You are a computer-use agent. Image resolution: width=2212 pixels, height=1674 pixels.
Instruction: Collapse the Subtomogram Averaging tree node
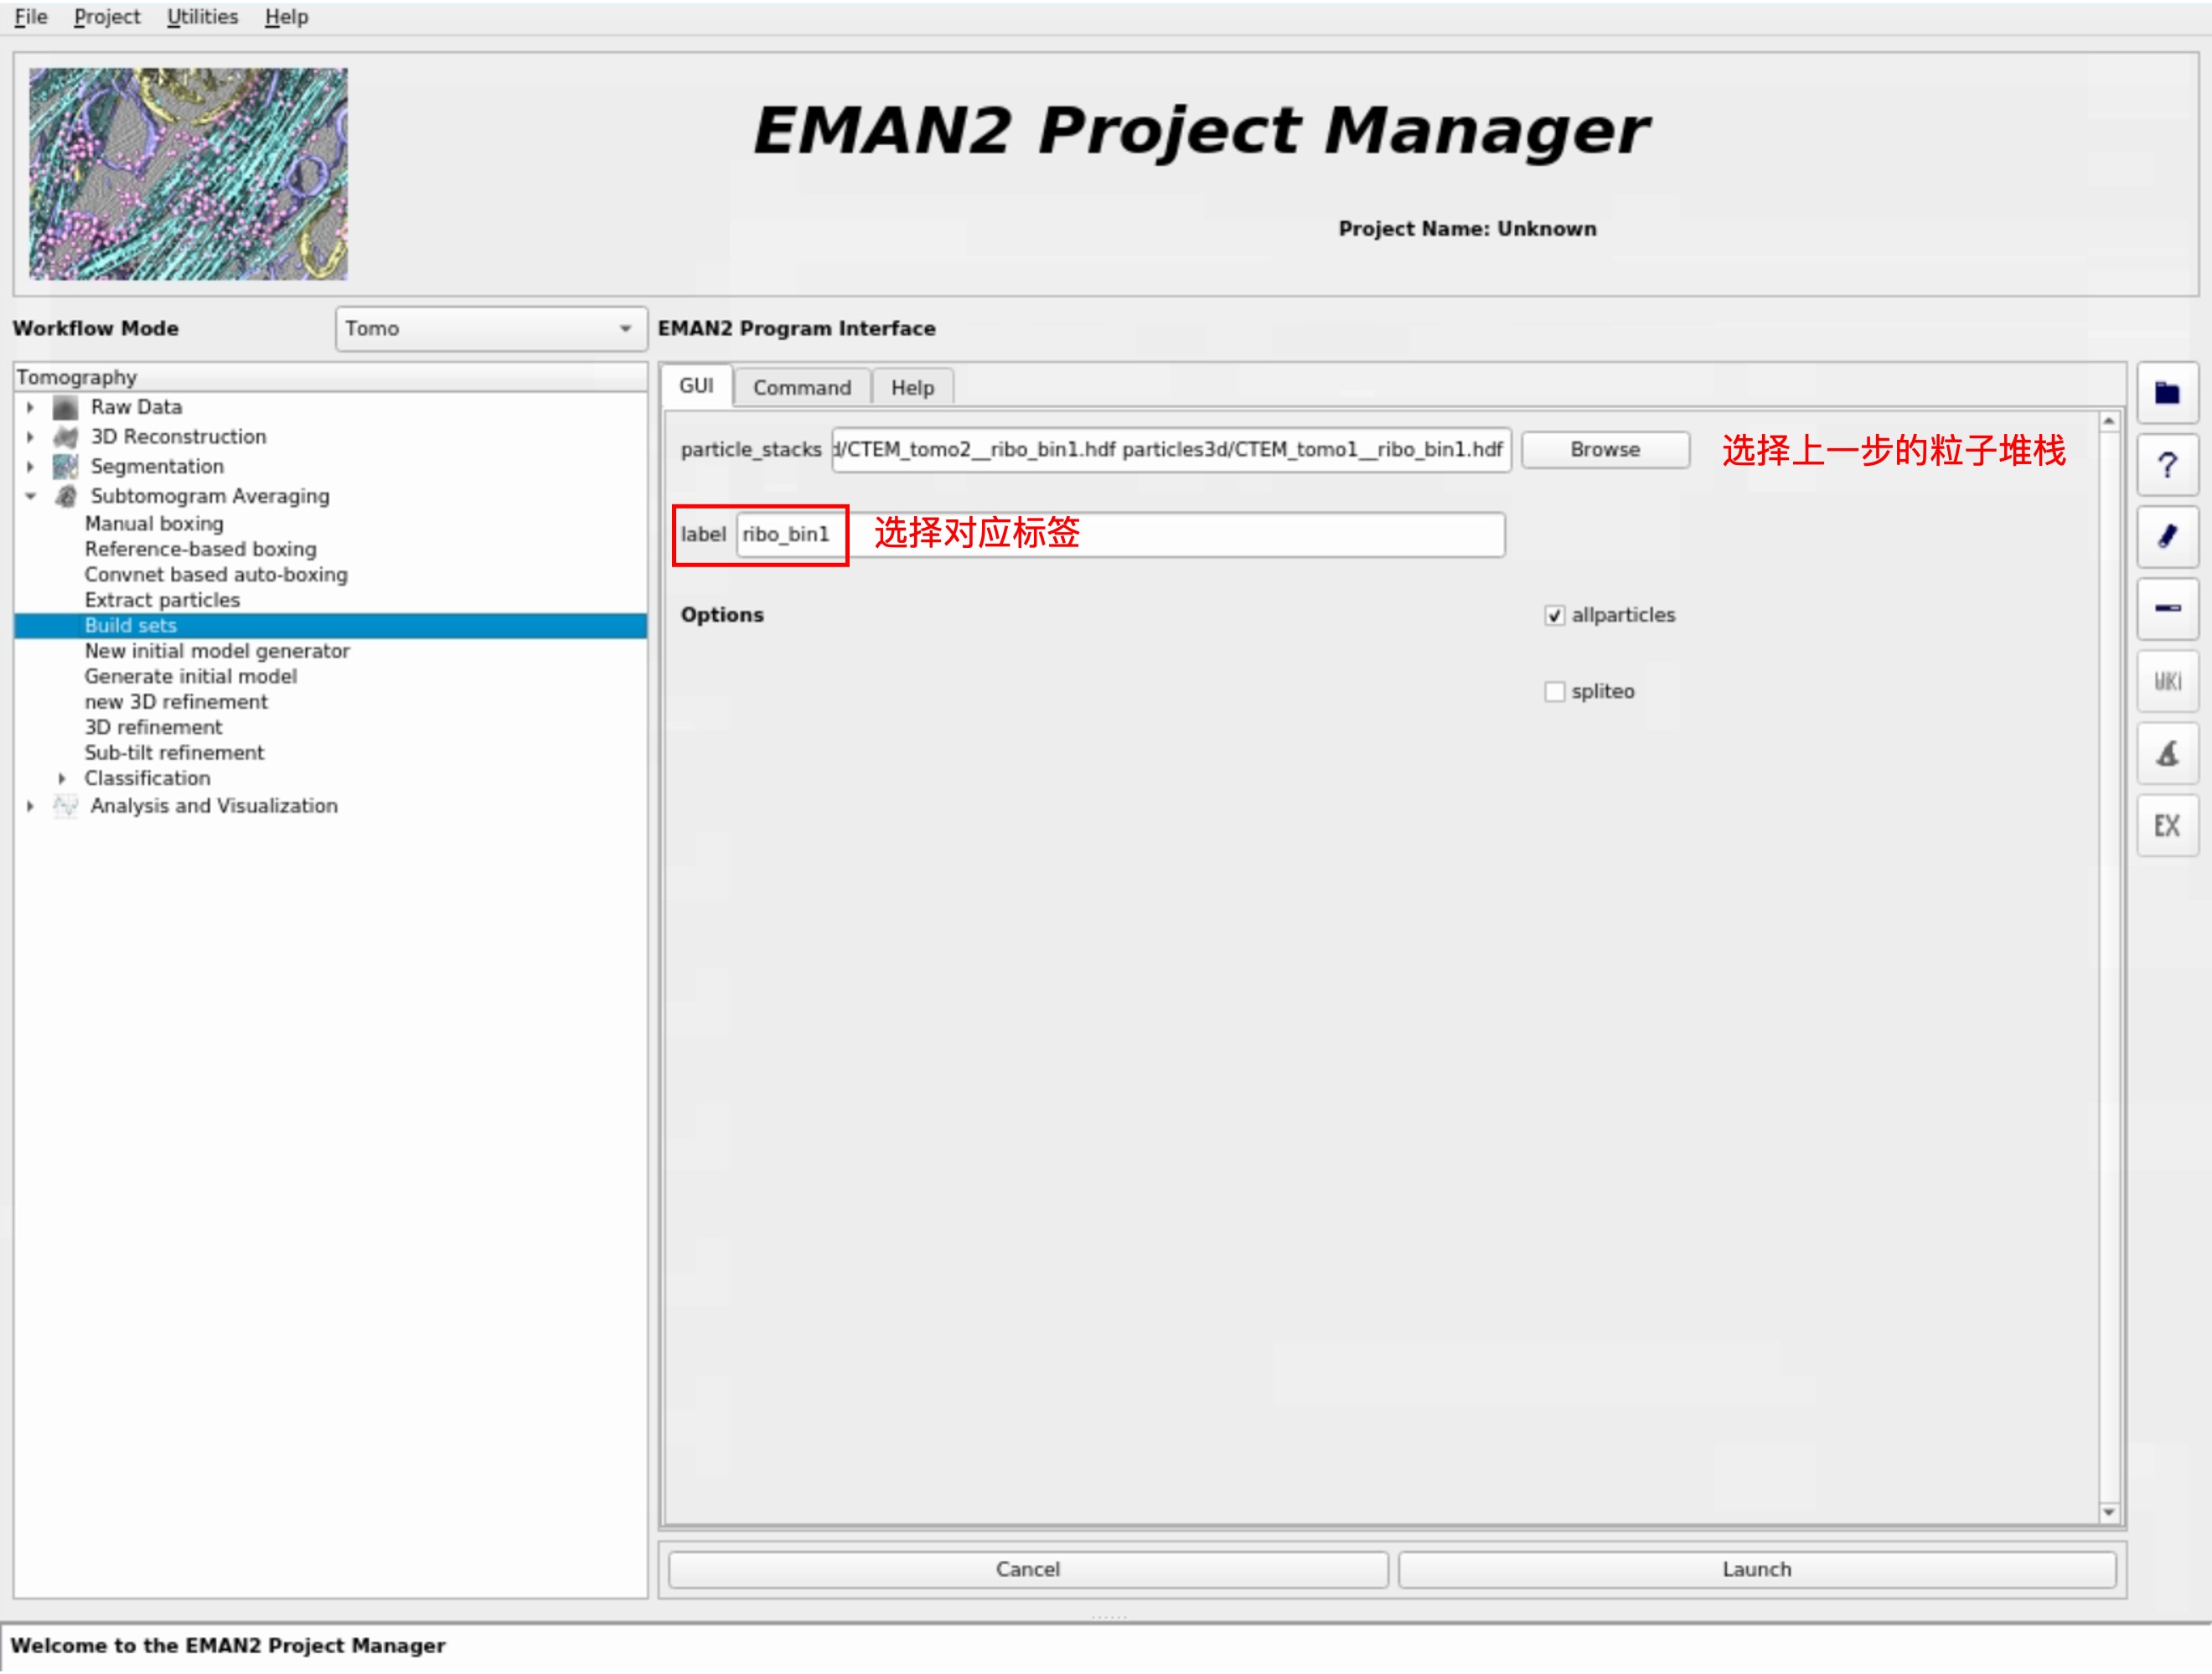click(30, 496)
